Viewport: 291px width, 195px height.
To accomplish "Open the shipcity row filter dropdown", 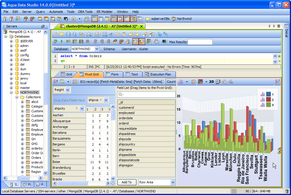I will pyautogui.click(x=82, y=108).
